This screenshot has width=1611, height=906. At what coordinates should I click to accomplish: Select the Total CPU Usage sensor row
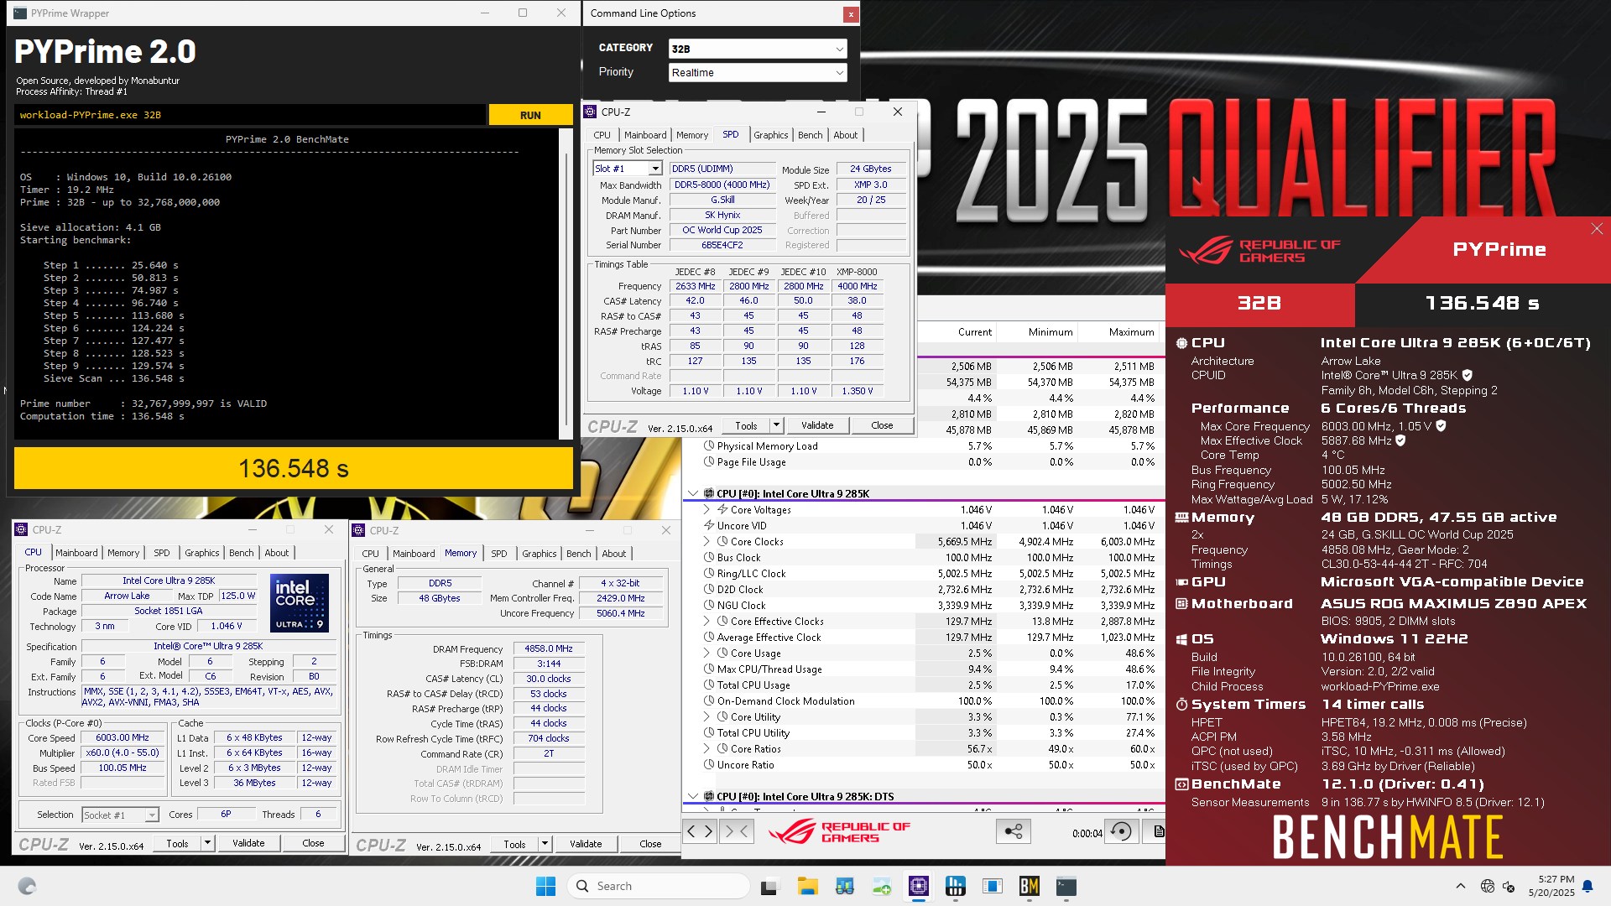coord(923,685)
